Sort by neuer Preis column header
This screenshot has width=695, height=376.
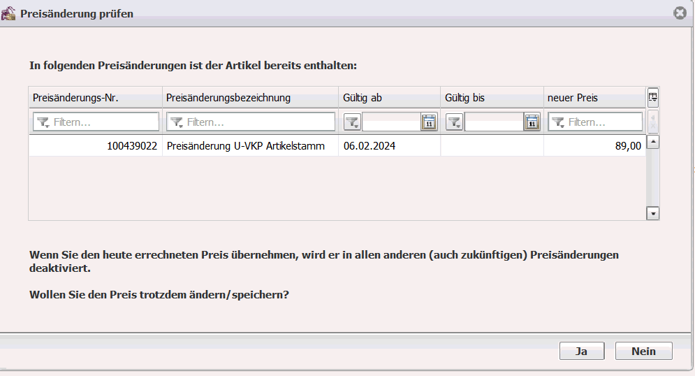(x=594, y=98)
